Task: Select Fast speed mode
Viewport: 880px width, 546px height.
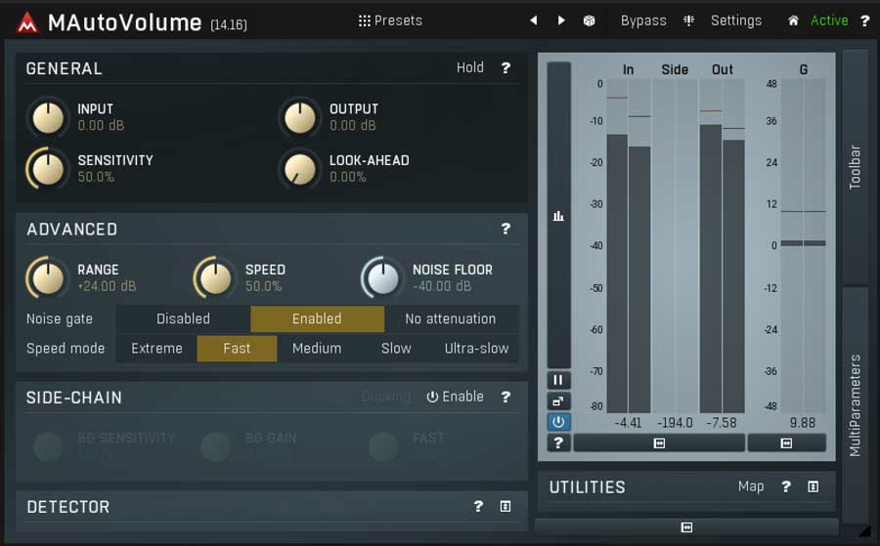Action: [237, 349]
